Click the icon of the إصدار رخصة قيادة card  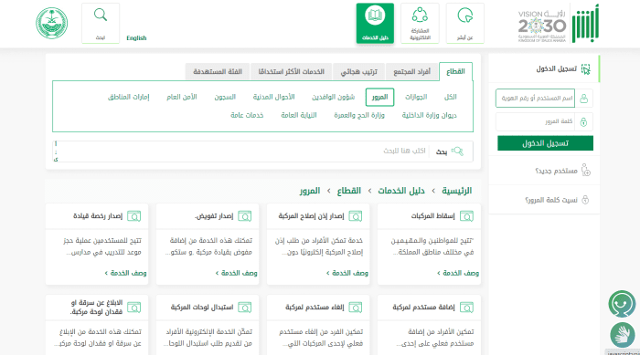133,216
